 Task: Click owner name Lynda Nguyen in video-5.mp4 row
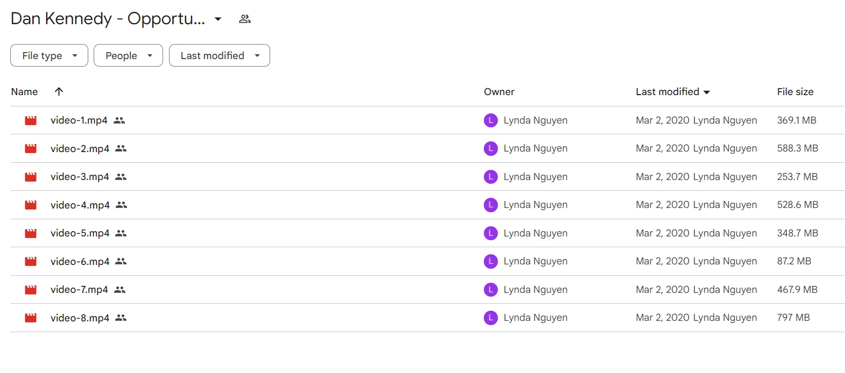536,233
